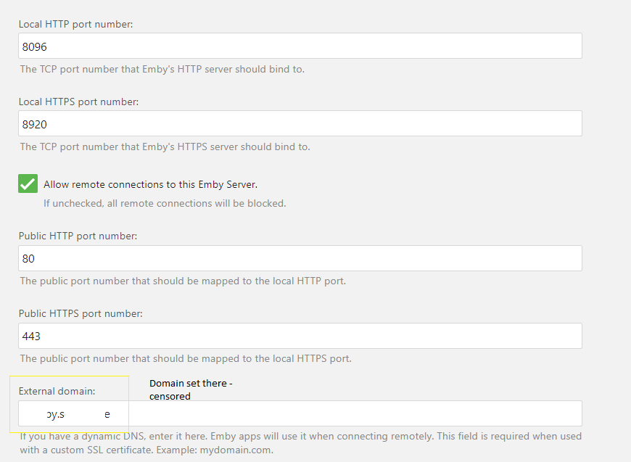Image resolution: width=631 pixels, height=462 pixels.
Task: Click inside the Public HTTP port field
Action: tap(300, 257)
